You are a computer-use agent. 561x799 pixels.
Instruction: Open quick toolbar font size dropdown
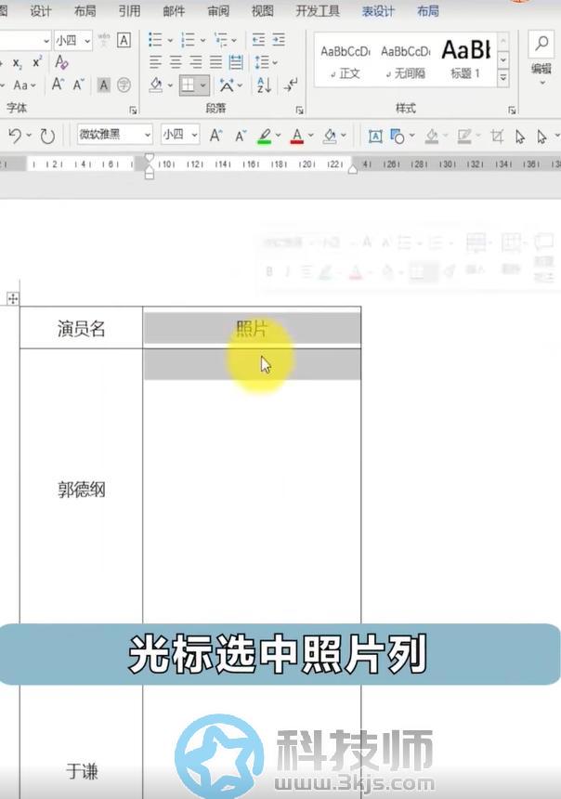point(194,135)
